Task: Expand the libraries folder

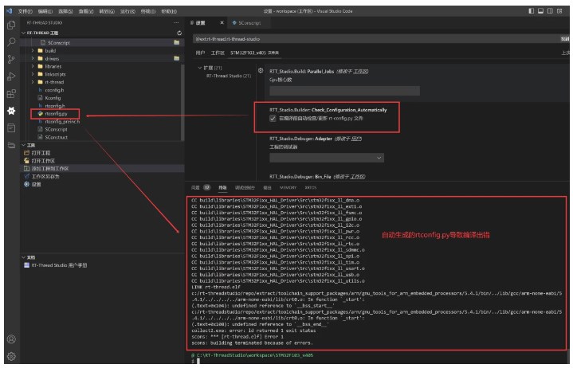Action: pos(33,66)
